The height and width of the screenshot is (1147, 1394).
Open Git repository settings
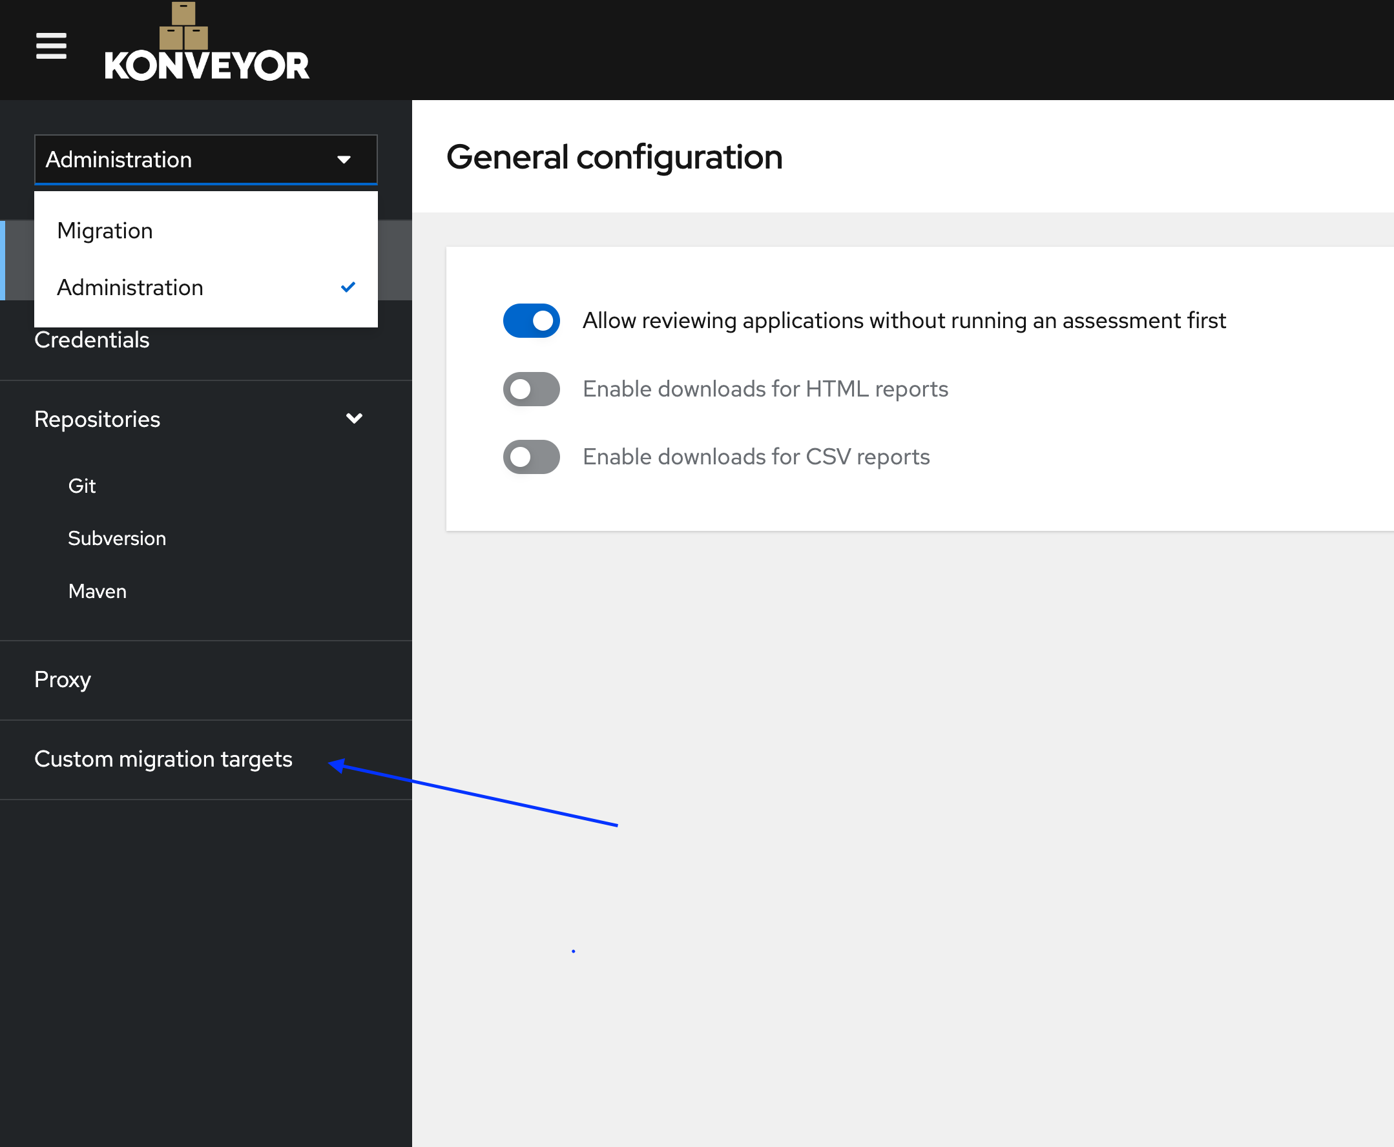(82, 486)
